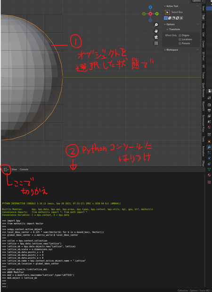Click the zoom magnifier viewport icon
This screenshot has height=292, width=212.
point(156,25)
